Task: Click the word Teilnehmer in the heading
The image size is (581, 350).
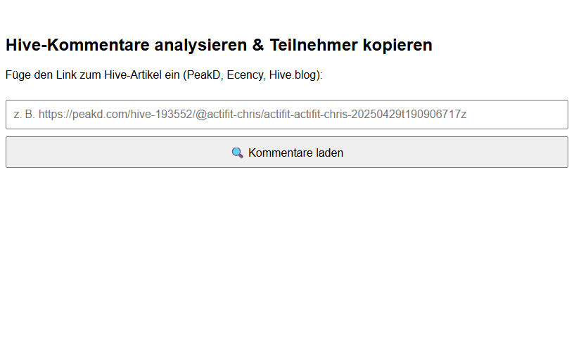Action: point(314,45)
